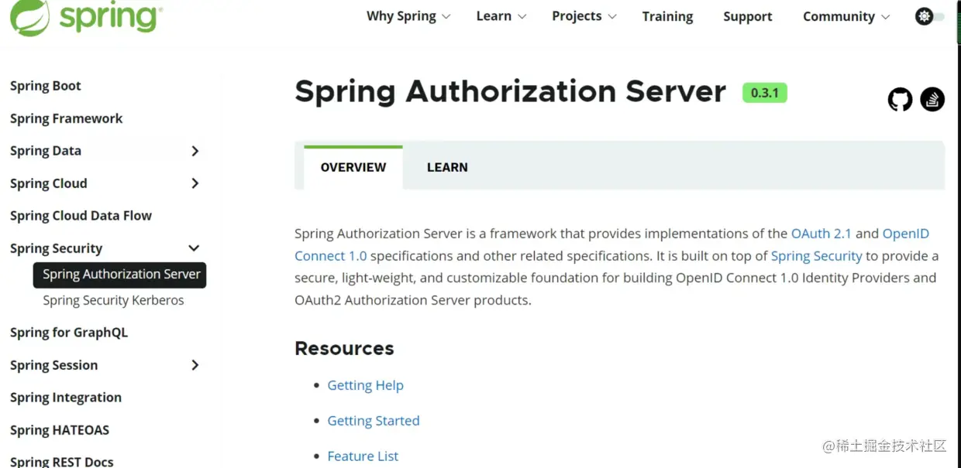Open Spring for GraphQL in sidebar
This screenshot has width=961, height=468.
tap(69, 333)
